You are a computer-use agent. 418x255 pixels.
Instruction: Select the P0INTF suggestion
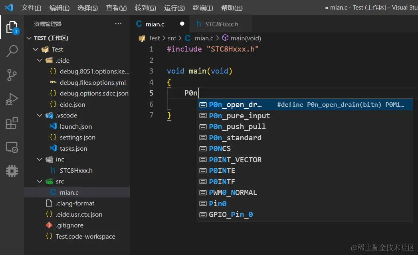click(x=305, y=181)
